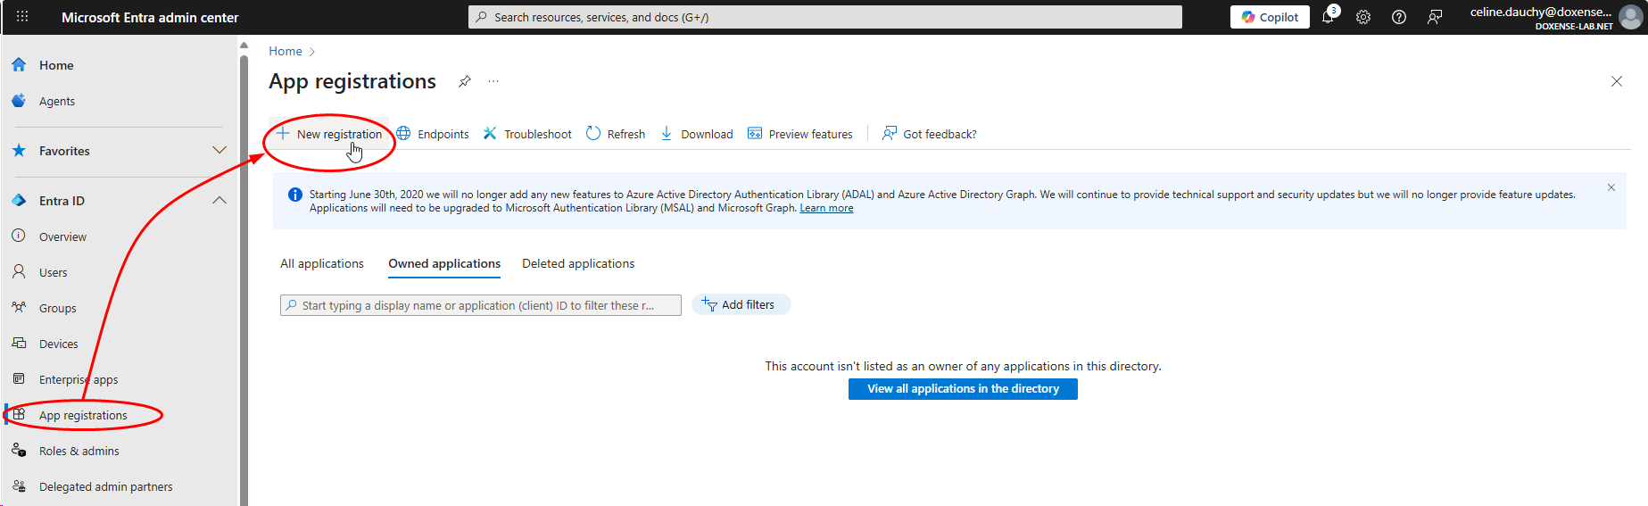Click the blue info icon in the banner

pyautogui.click(x=295, y=195)
